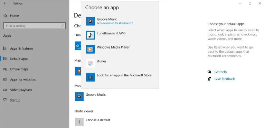
Task: Focus the Find a setting search box
Action: tap(34, 26)
